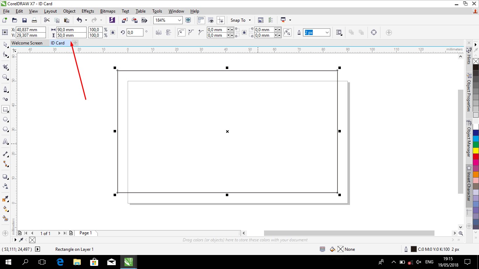Select the Polygon tool

tap(5, 129)
